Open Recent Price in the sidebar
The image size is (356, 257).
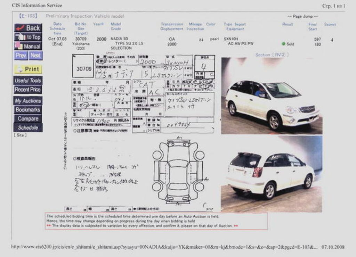[28, 90]
